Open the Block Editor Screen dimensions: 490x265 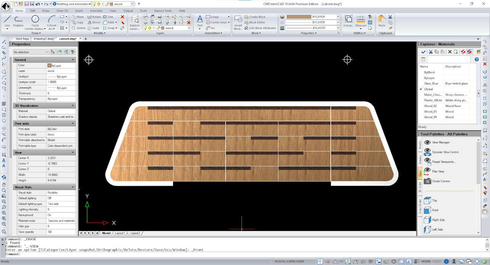pos(255,22)
